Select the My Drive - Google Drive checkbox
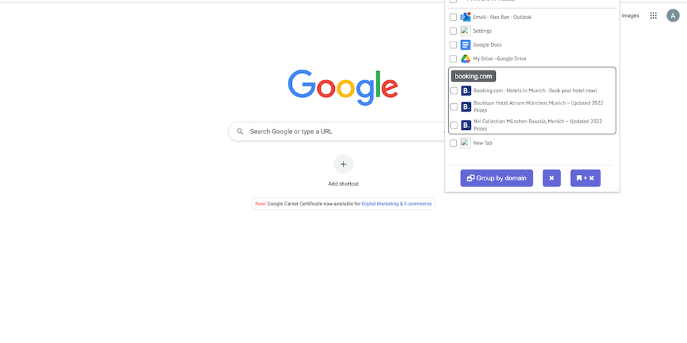687x343 pixels. point(453,59)
